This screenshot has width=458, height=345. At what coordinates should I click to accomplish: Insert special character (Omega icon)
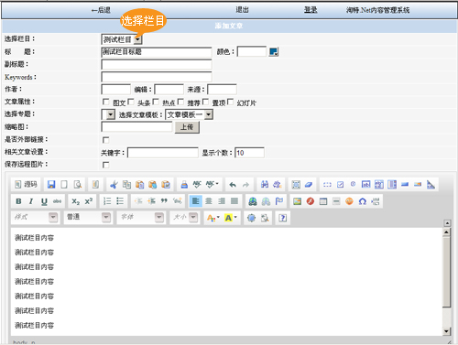363,201
